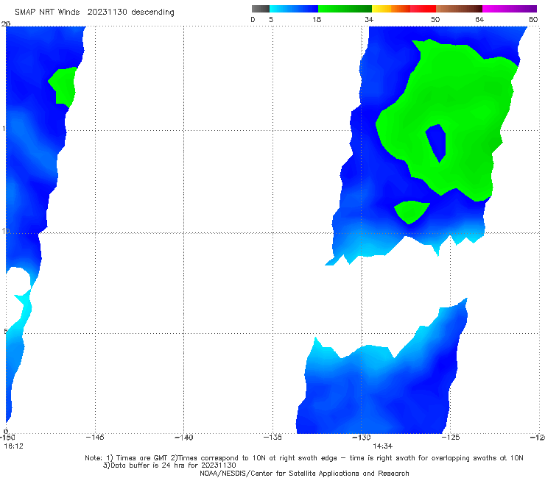The width and height of the screenshot is (545, 478).
Task: Click the latitude label '5' on left axis
Action: [x=5, y=331]
